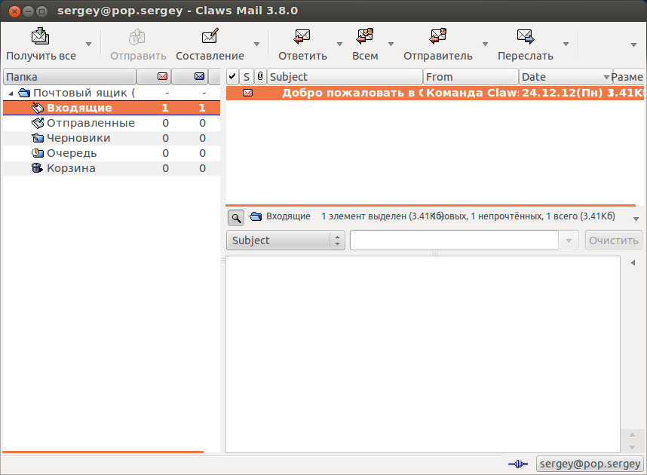Click the message view side-pane toggle arrow

pos(633,263)
